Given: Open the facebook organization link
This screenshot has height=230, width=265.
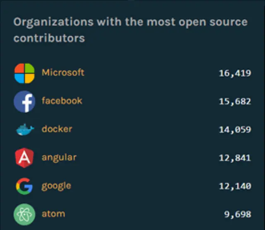Looking at the screenshot, I should tap(62, 101).
